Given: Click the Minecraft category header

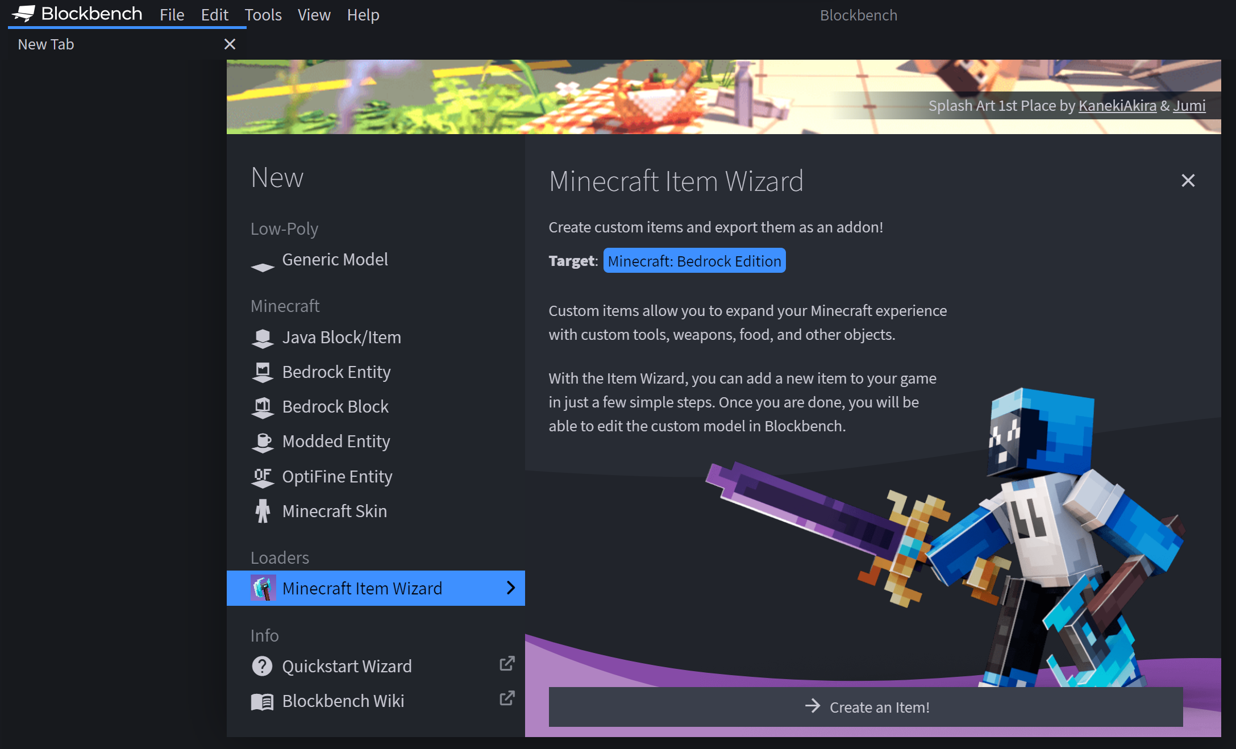Looking at the screenshot, I should [x=285, y=306].
